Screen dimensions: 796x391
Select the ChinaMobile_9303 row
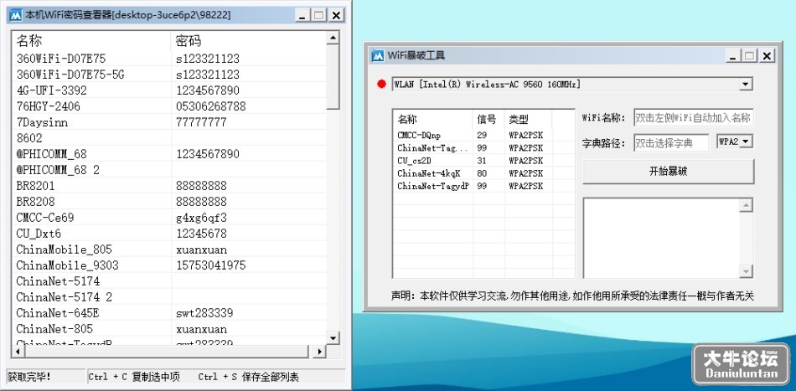click(x=169, y=265)
